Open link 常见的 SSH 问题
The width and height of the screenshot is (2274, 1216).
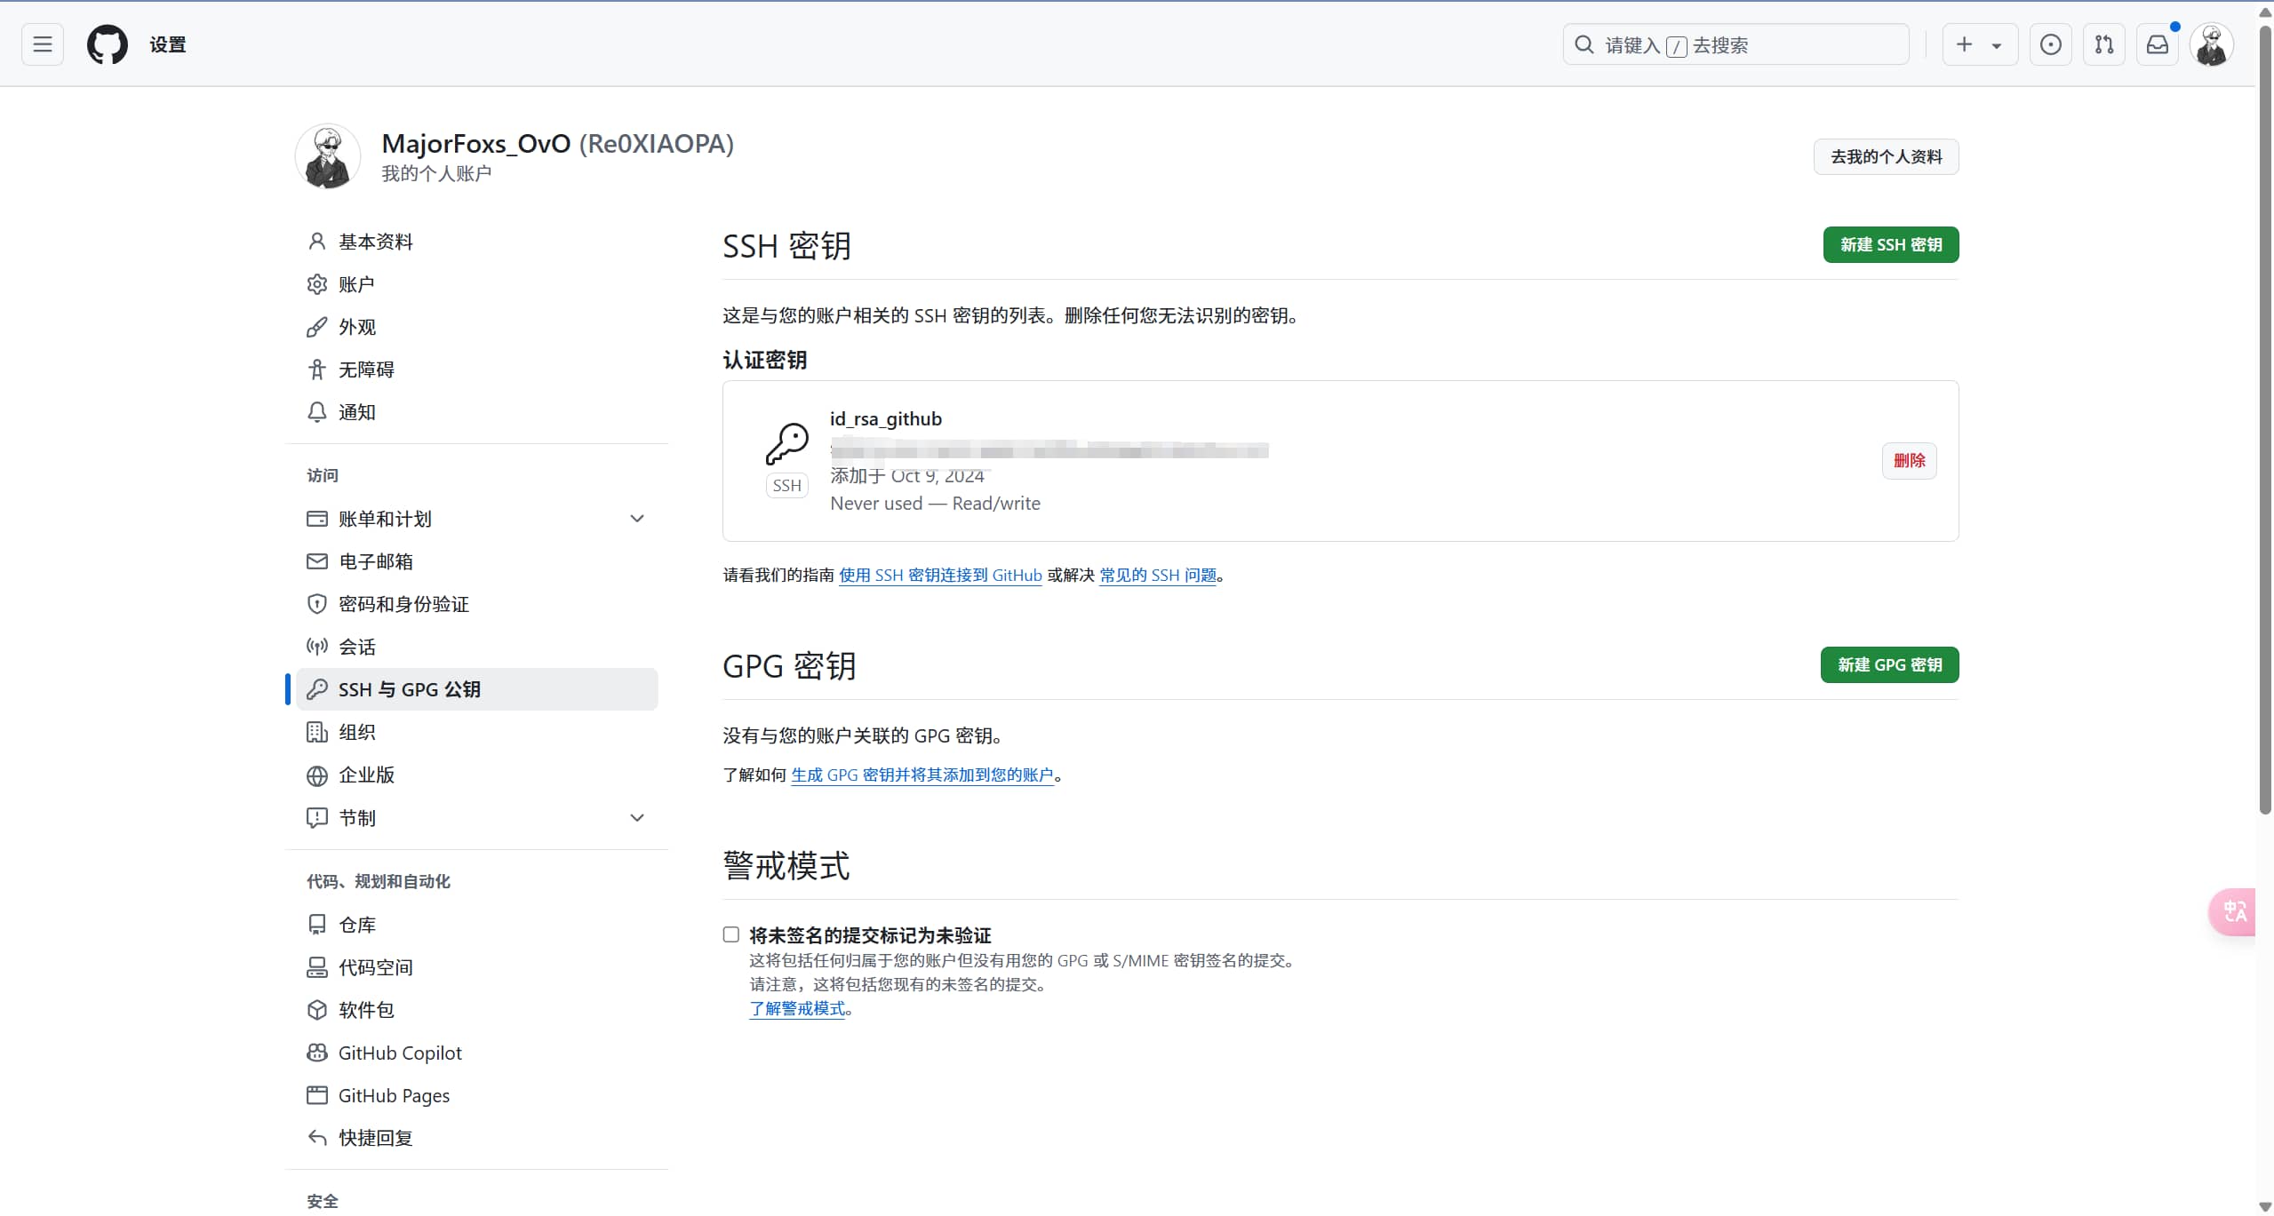point(1158,575)
